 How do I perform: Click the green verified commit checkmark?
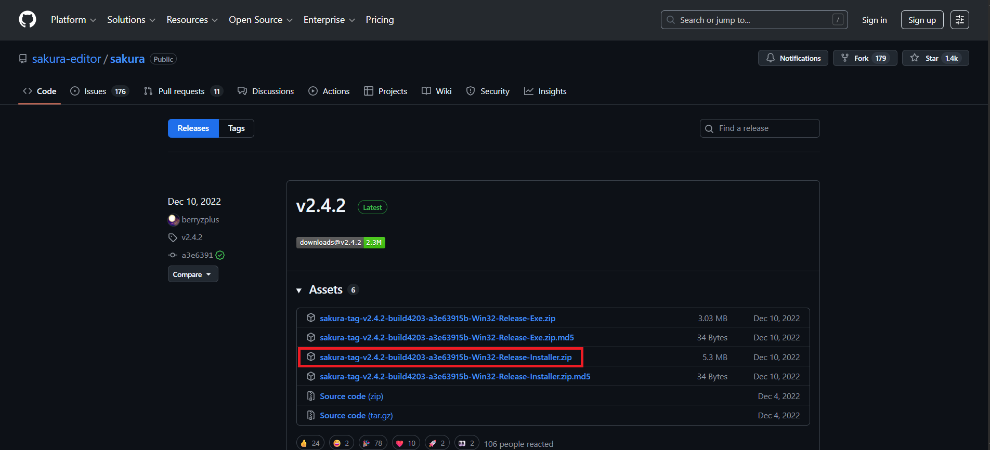pos(220,255)
